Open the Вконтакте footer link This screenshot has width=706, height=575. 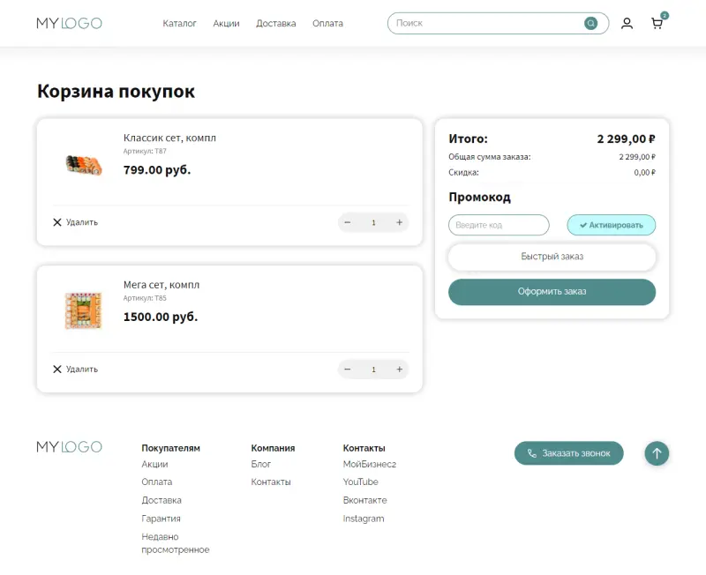coord(364,500)
